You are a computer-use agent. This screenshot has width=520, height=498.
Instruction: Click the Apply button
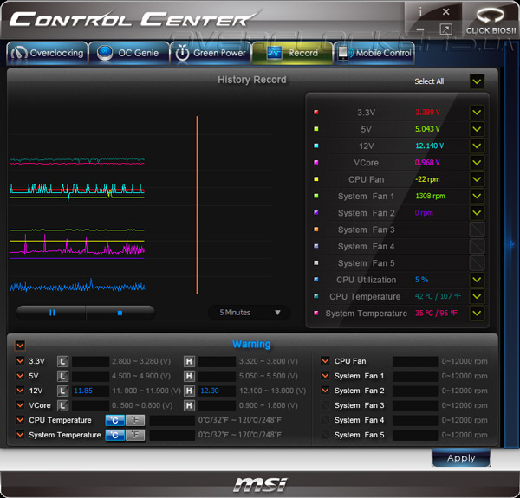click(461, 458)
